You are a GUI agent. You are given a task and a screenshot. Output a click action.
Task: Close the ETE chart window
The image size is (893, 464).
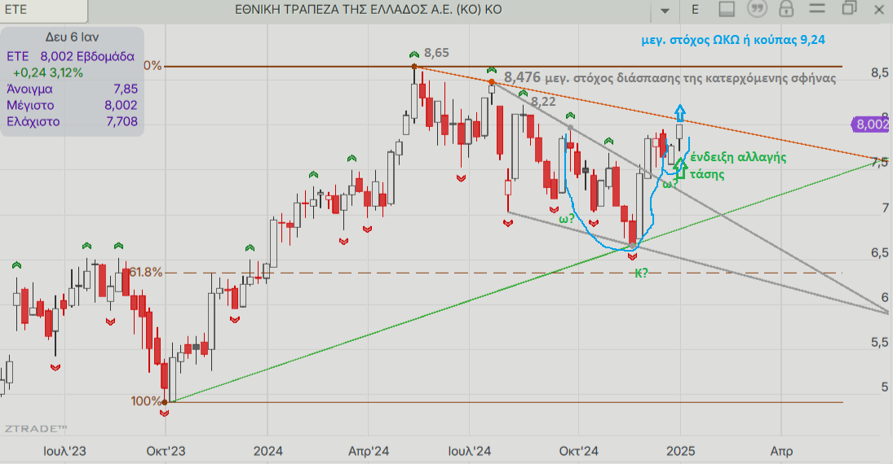[879, 10]
